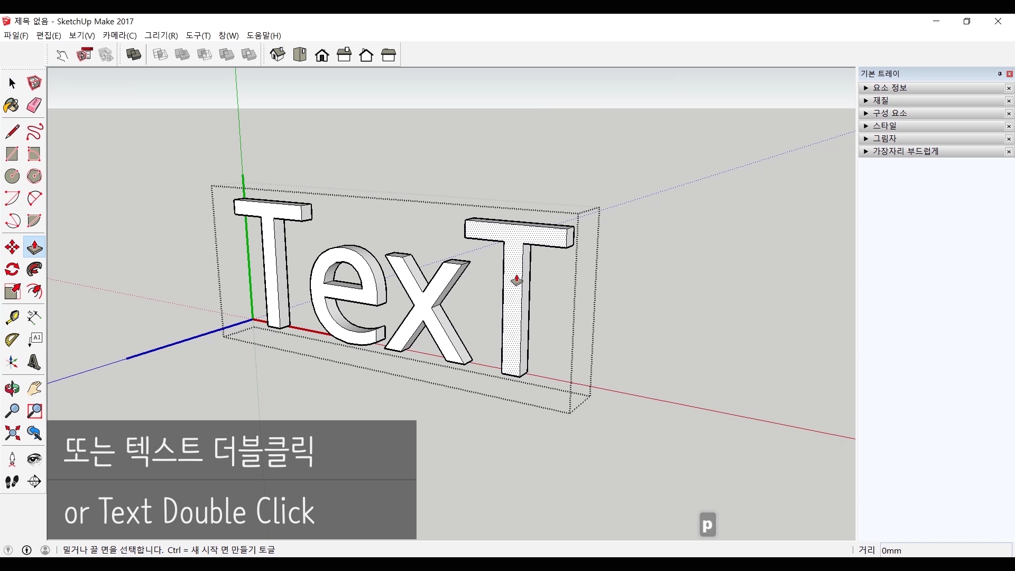
Task: Close the 재질 panel section
Action: point(1009,101)
